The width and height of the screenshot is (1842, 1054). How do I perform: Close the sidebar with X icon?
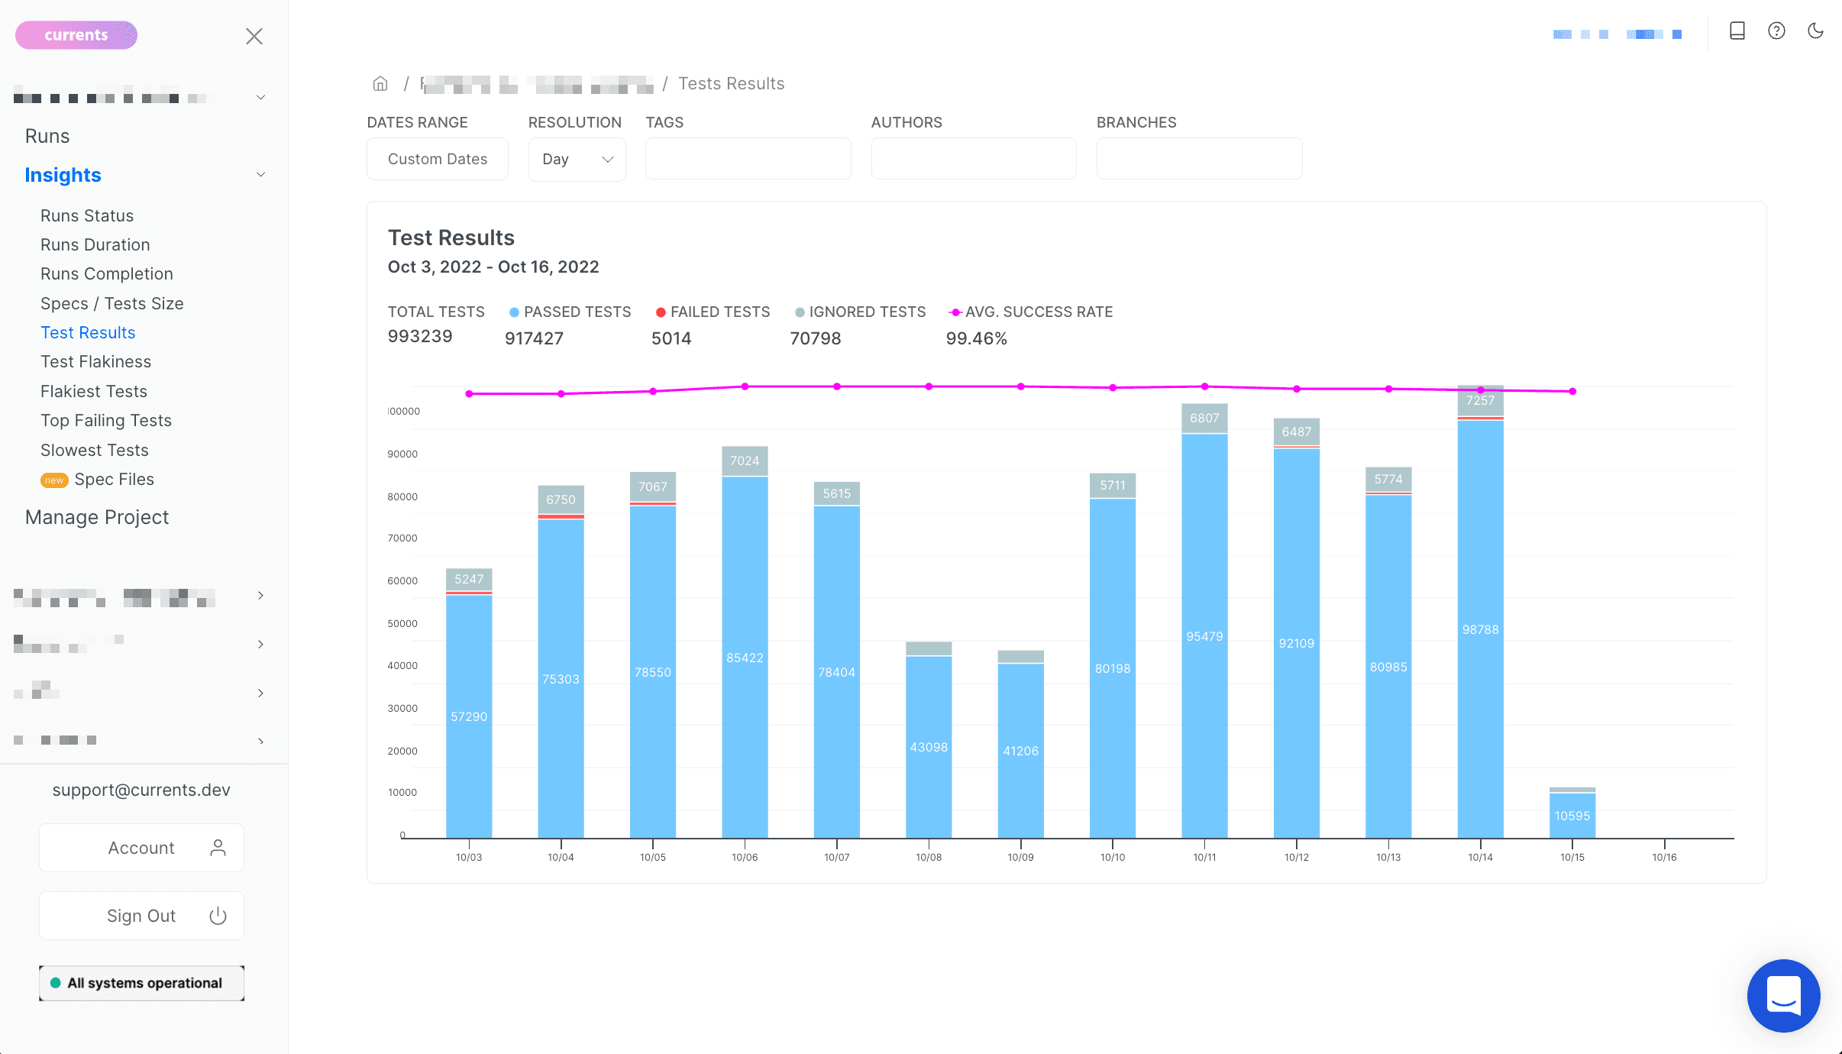[254, 36]
